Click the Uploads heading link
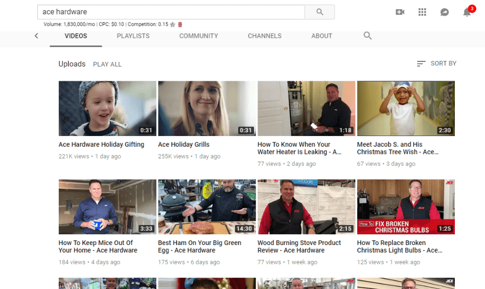The height and width of the screenshot is (289, 485). pos(72,64)
